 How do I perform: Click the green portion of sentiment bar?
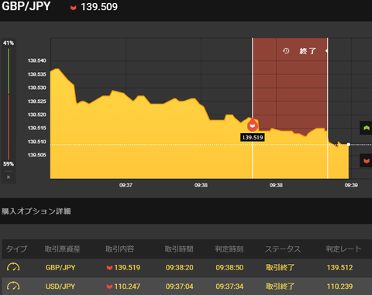9,71
